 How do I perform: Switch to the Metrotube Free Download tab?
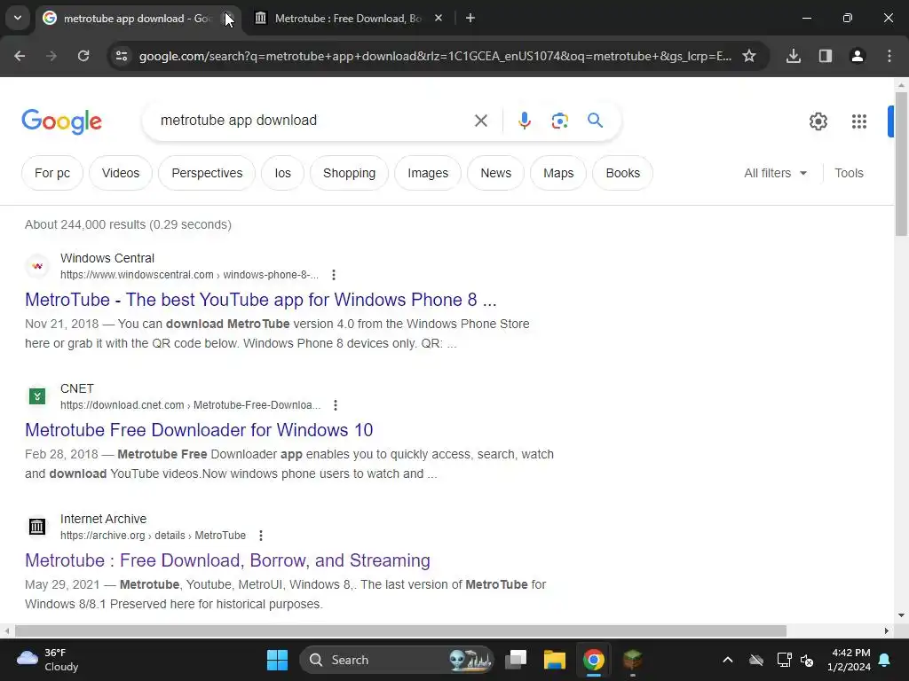[348, 19]
